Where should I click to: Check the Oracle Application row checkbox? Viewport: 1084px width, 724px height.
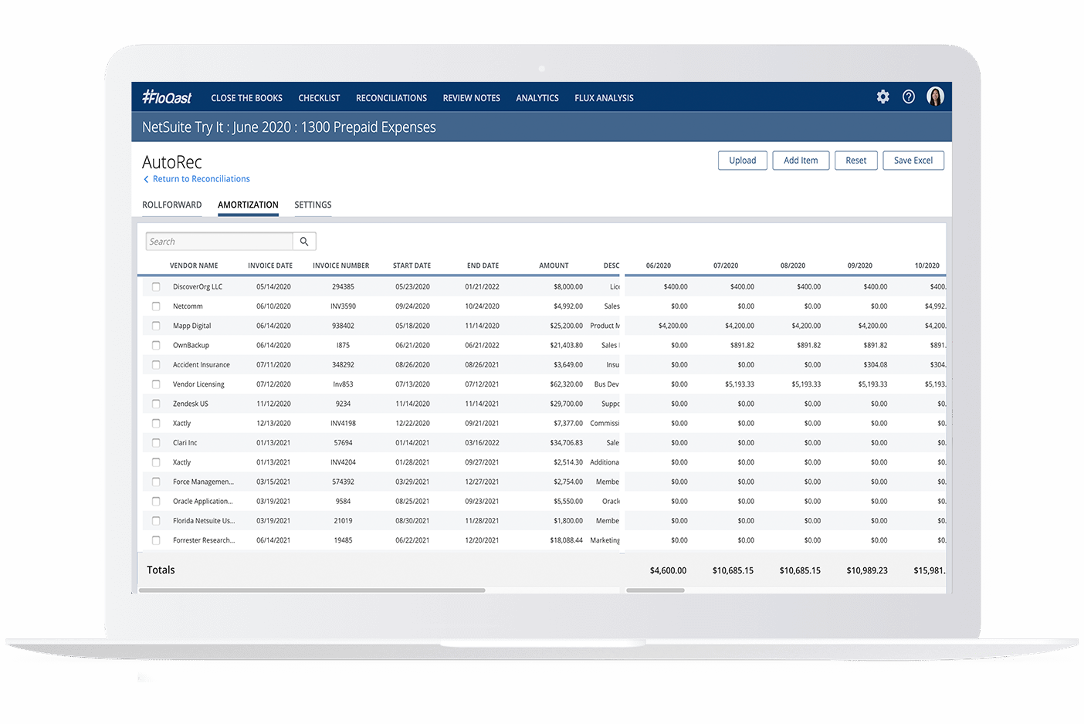pos(156,502)
